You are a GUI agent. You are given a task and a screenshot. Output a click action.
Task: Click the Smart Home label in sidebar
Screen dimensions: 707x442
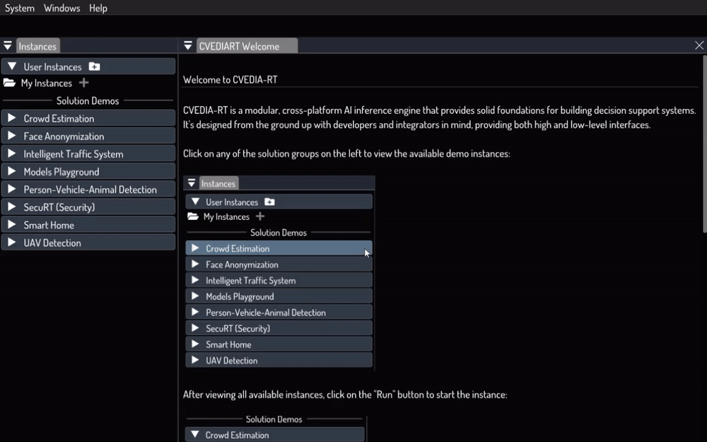(49, 225)
